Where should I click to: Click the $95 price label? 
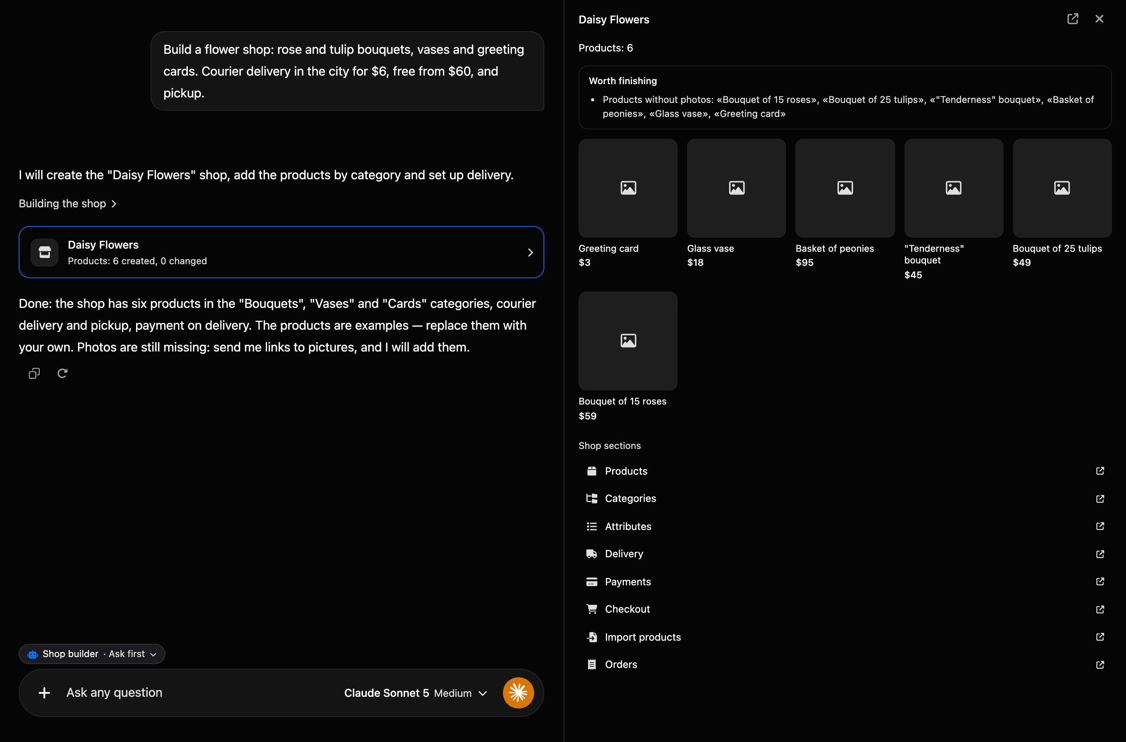coord(805,263)
